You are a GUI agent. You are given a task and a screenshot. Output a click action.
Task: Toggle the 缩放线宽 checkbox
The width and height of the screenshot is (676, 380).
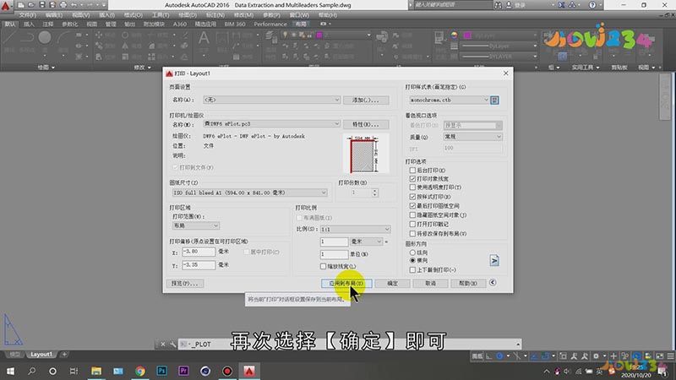click(324, 266)
